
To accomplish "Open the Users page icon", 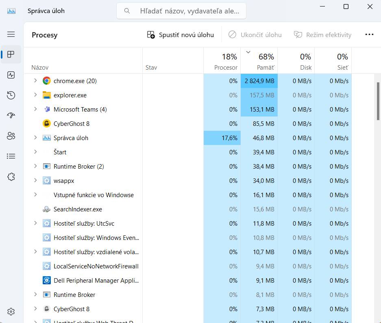I will 11,136.
